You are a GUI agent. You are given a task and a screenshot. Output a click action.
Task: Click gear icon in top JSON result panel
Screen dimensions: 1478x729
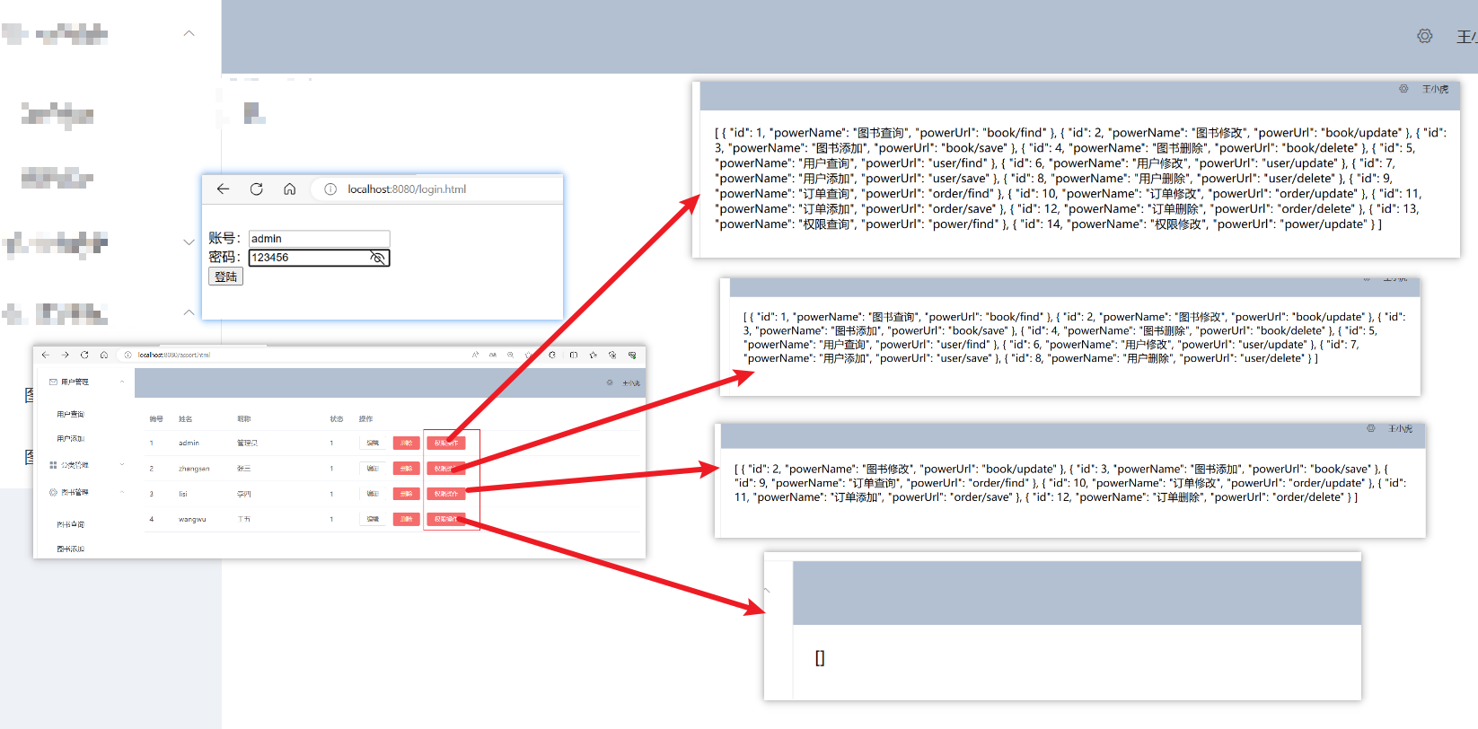point(1403,89)
